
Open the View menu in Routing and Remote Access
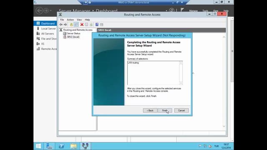click(79, 20)
